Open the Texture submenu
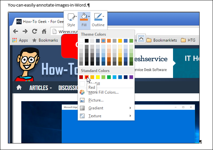This screenshot has height=150, width=213. click(x=106, y=116)
